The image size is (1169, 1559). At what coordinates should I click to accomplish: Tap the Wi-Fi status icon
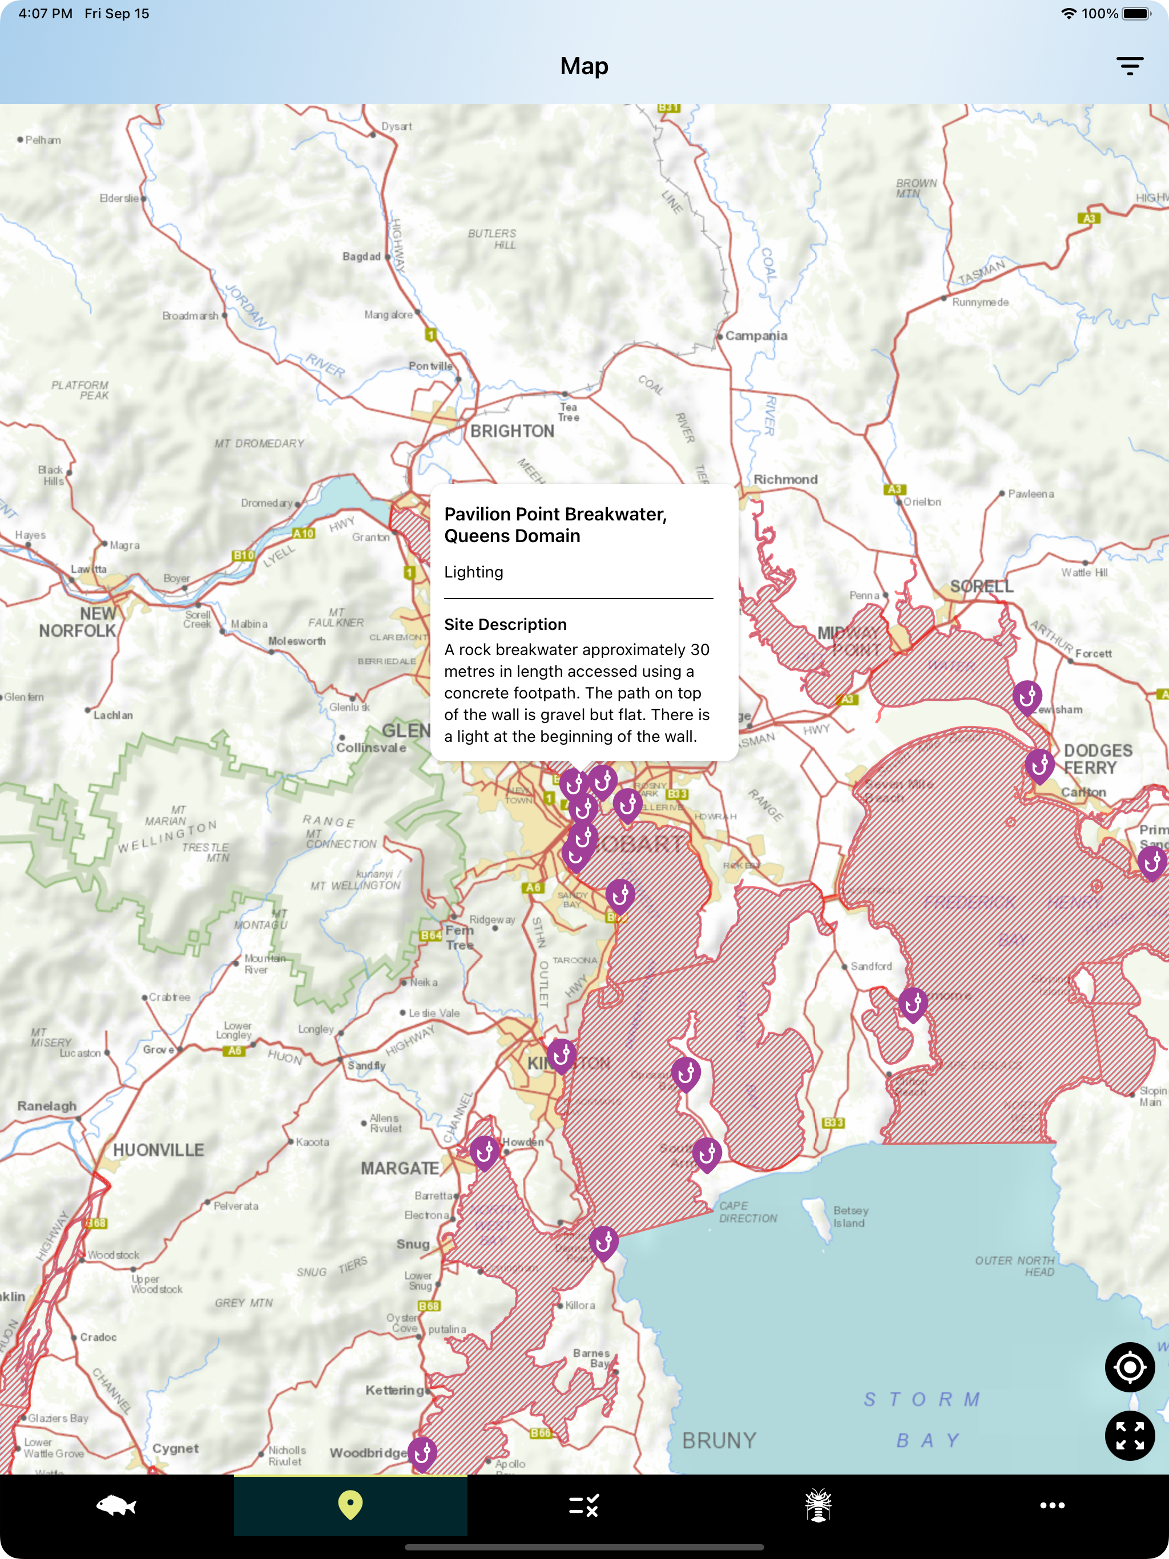pos(1069,14)
